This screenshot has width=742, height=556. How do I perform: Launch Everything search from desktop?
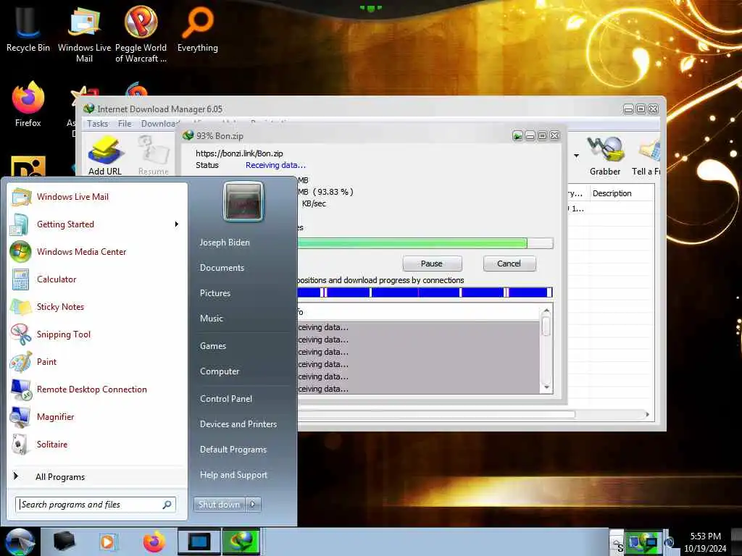point(197,29)
